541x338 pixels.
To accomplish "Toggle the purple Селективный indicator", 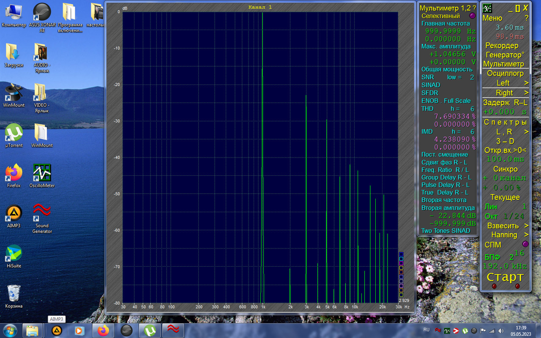I will pos(473,16).
